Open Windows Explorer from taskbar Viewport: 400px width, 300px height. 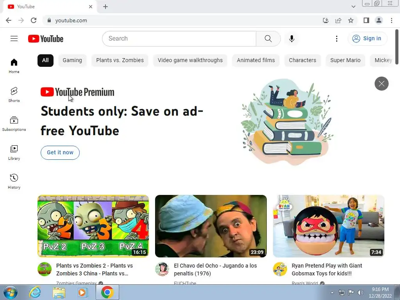[x=59, y=292]
